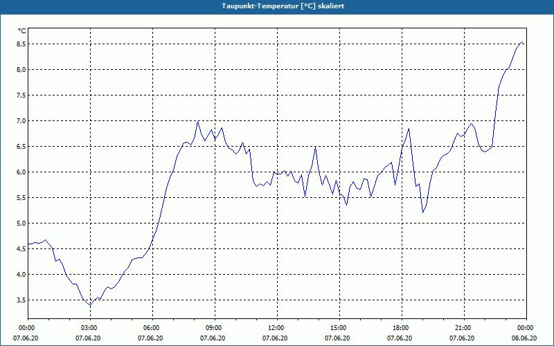
Task: Click the 7,0 y-axis label
Action: point(21,120)
